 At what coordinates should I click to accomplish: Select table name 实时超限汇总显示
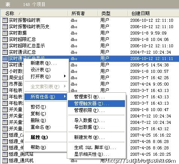click(x=27, y=46)
